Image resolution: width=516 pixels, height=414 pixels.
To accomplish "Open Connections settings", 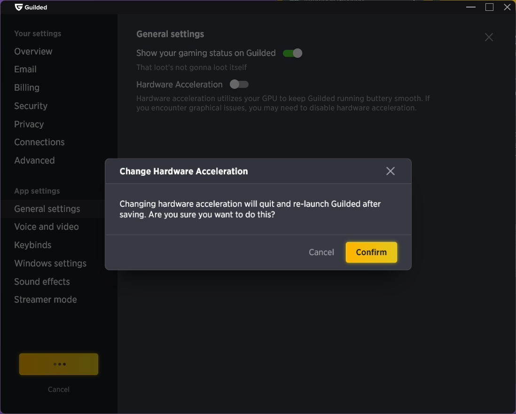I will [39, 142].
